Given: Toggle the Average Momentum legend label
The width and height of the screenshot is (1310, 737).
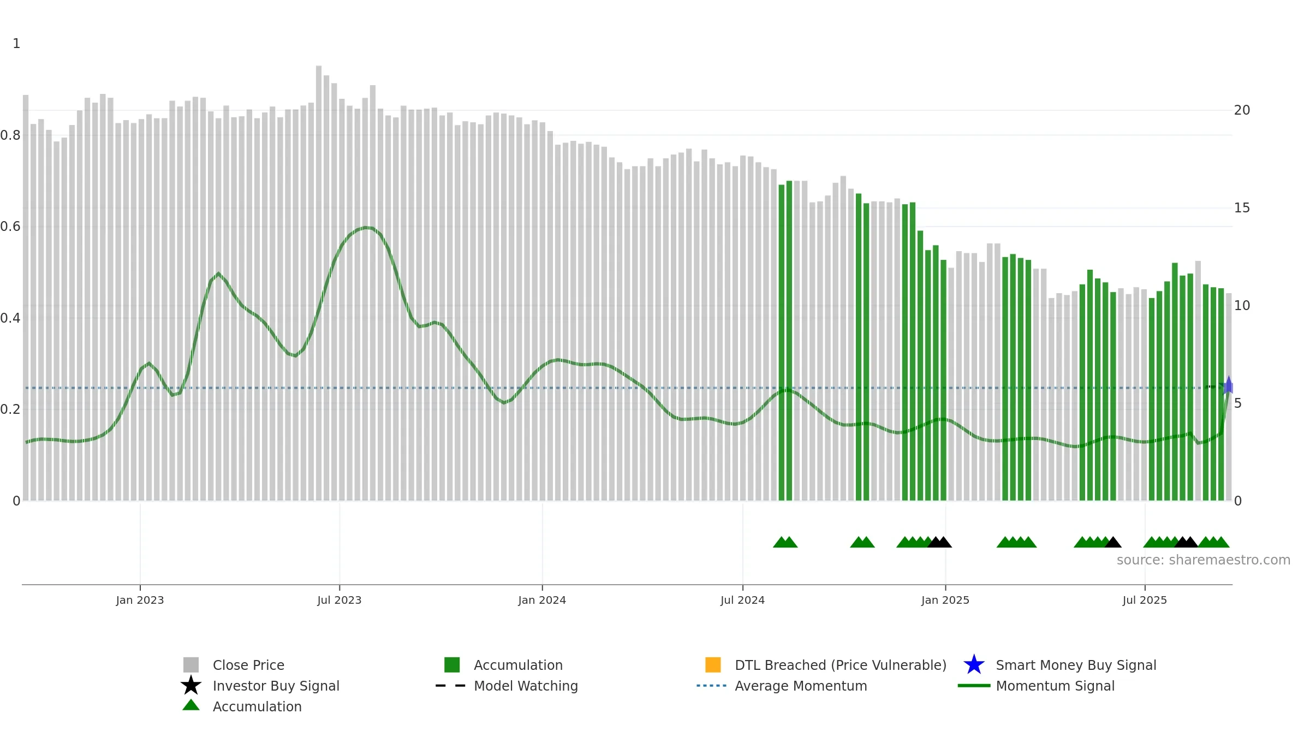Looking at the screenshot, I should 801,686.
